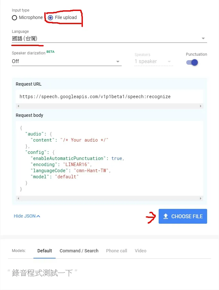
Task: Open the disabled Speakers dropdown
Action: tap(153, 61)
